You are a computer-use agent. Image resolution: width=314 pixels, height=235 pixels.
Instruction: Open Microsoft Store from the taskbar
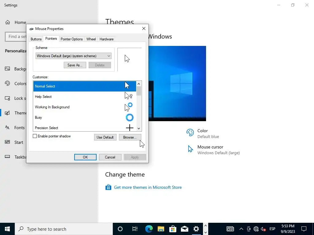tap(173, 229)
